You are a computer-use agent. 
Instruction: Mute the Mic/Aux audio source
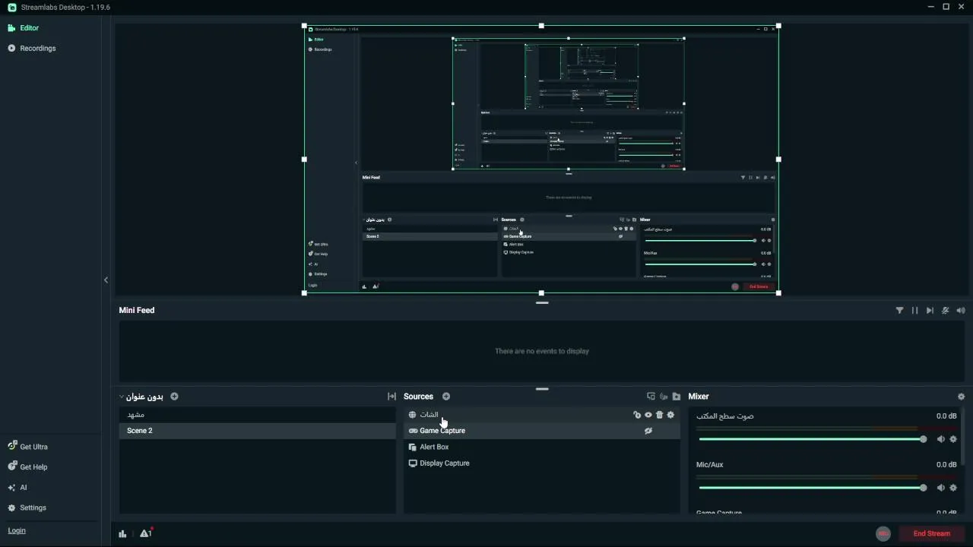(940, 488)
